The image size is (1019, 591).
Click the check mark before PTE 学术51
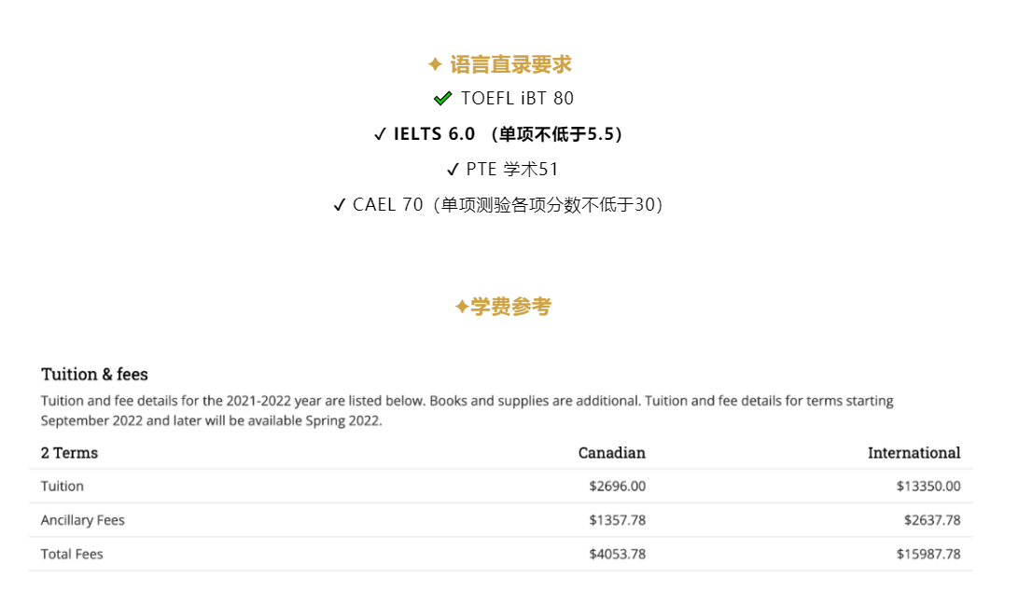454,170
